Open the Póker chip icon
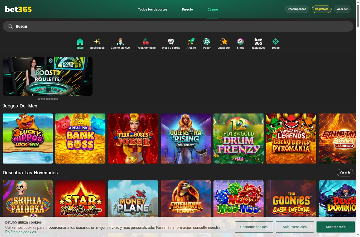This screenshot has width=360, height=237. (207, 42)
